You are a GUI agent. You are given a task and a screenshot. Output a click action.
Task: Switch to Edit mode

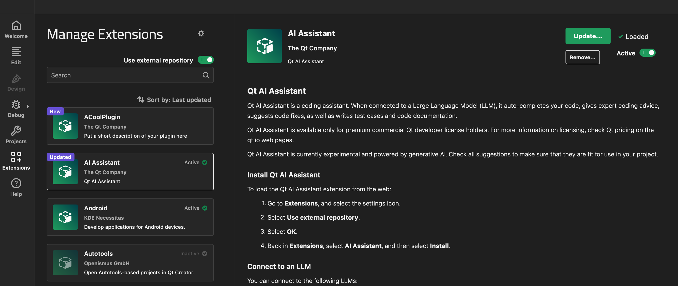tap(16, 55)
